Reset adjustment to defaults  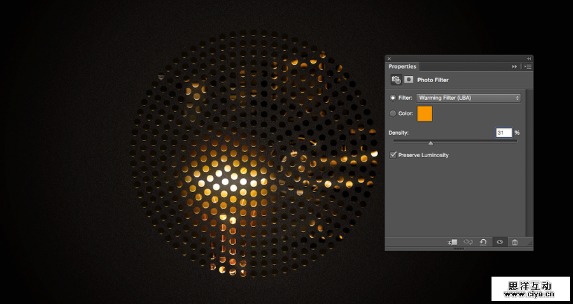point(483,242)
